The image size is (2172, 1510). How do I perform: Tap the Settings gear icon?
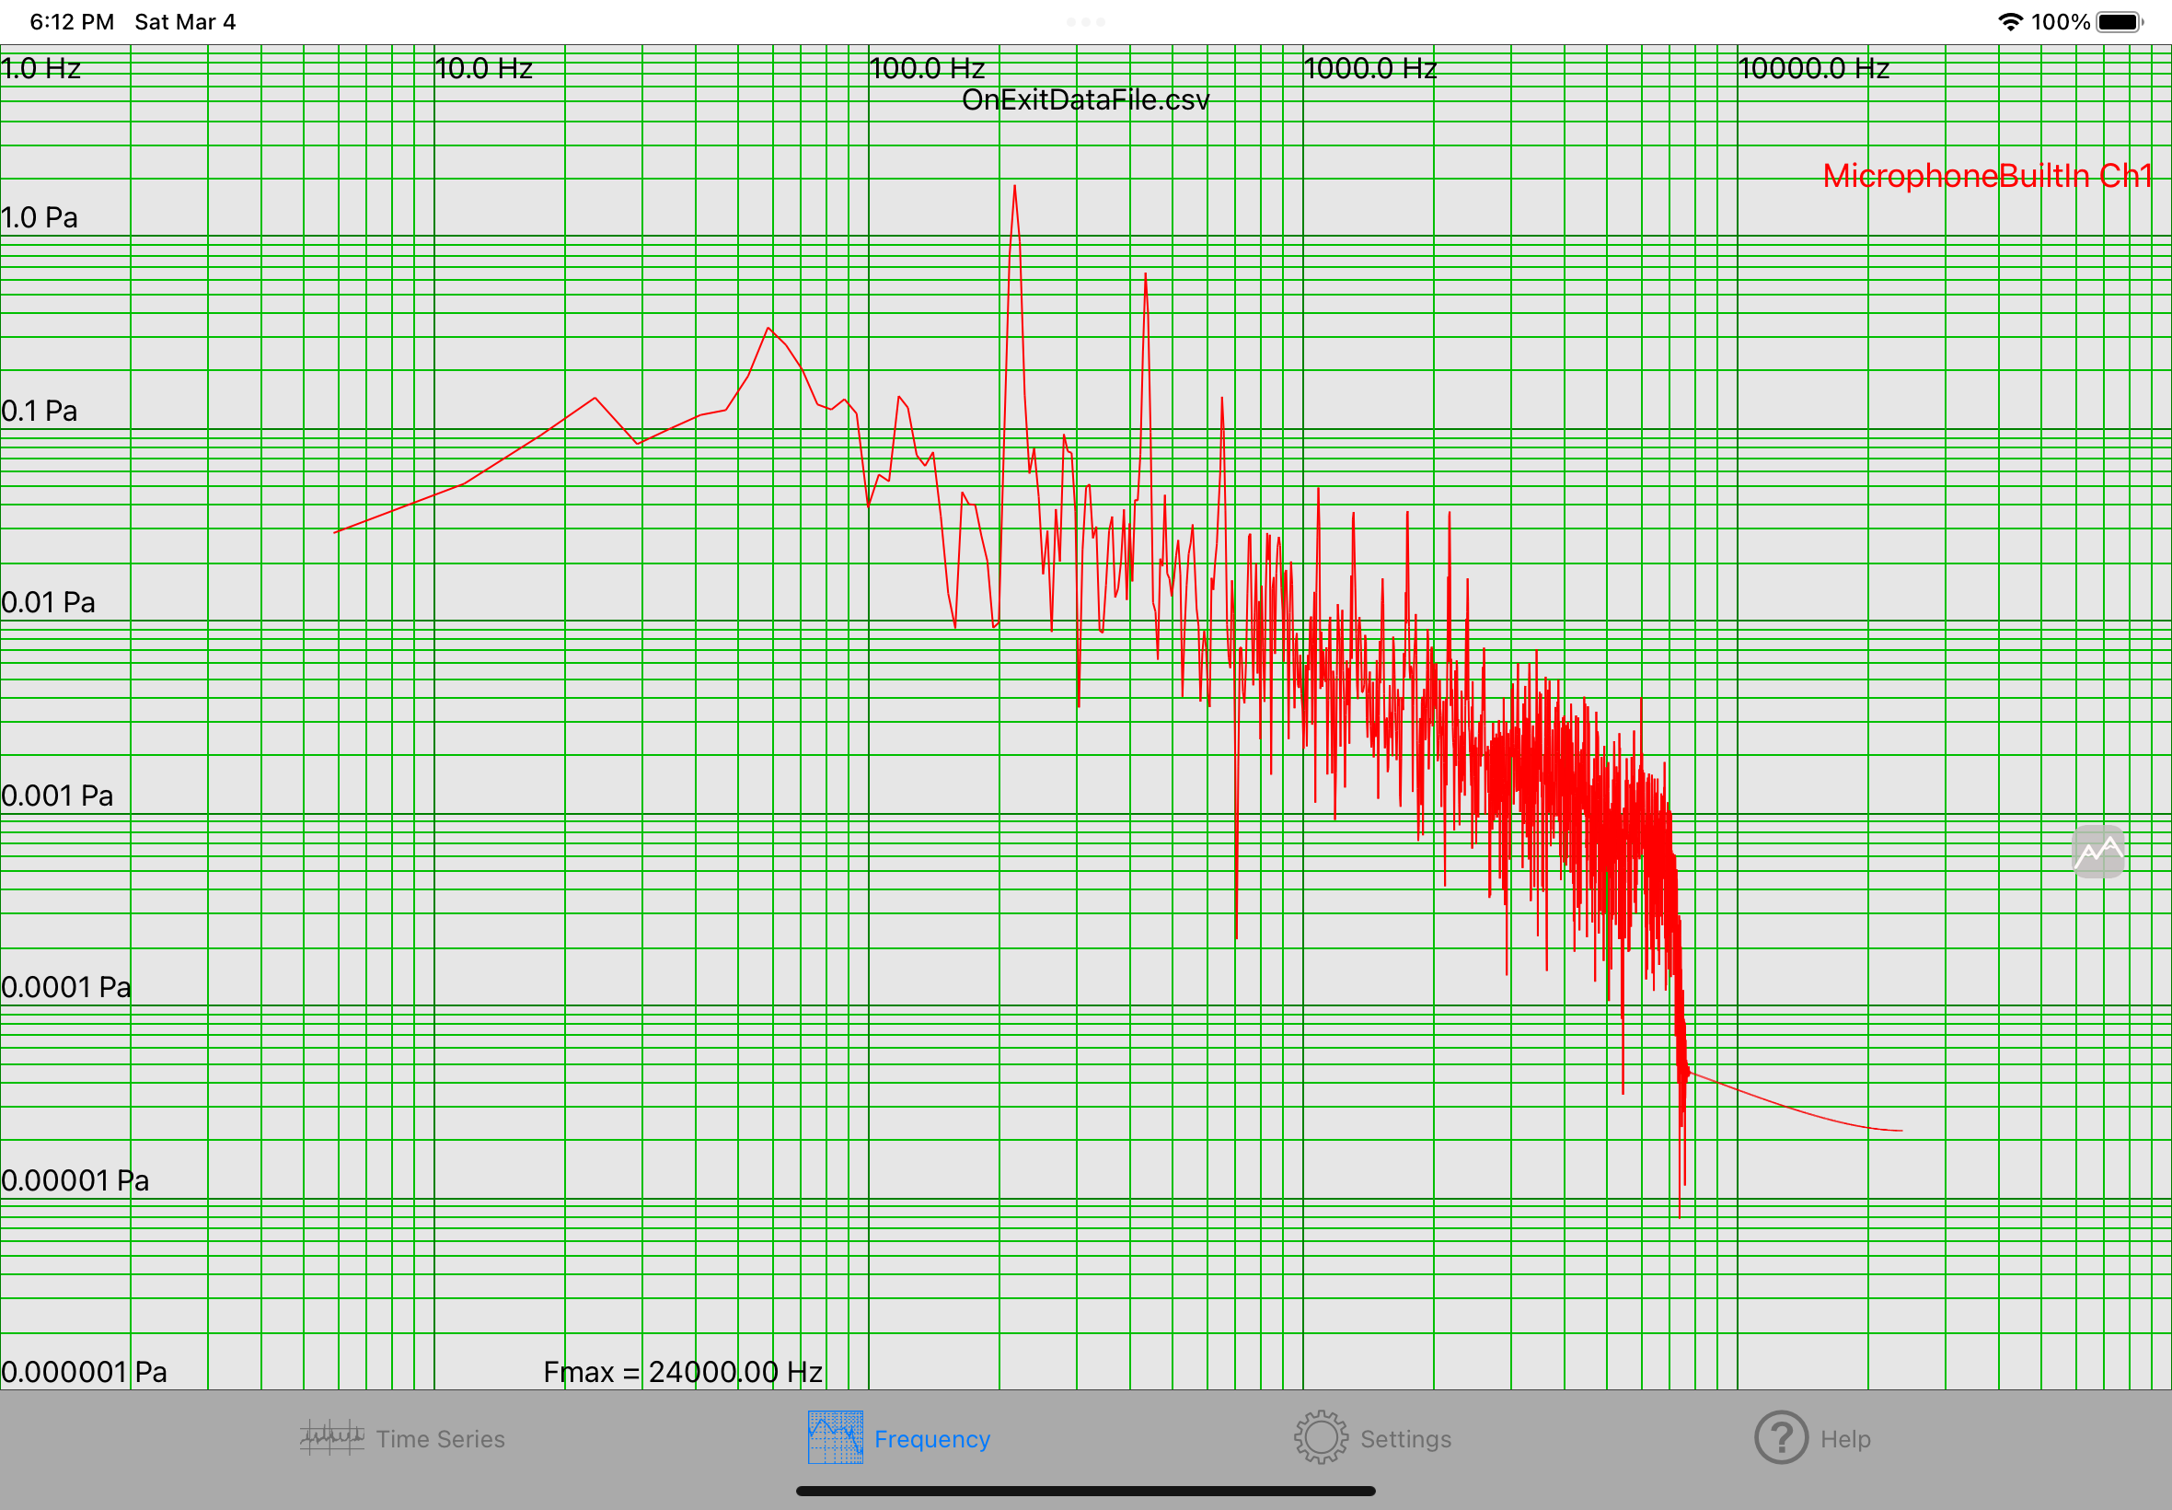[x=1321, y=1438]
